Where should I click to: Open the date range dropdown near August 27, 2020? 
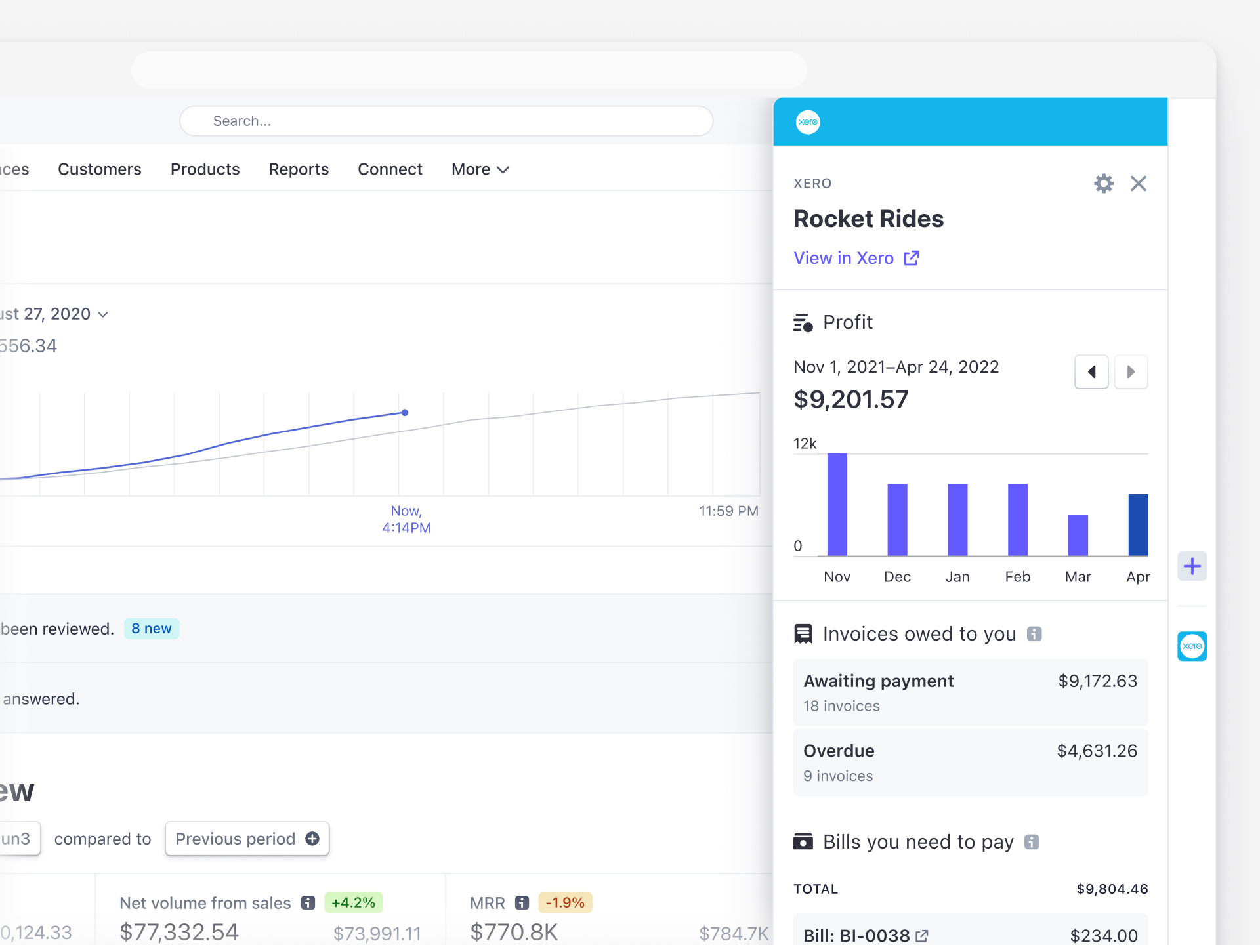[103, 314]
